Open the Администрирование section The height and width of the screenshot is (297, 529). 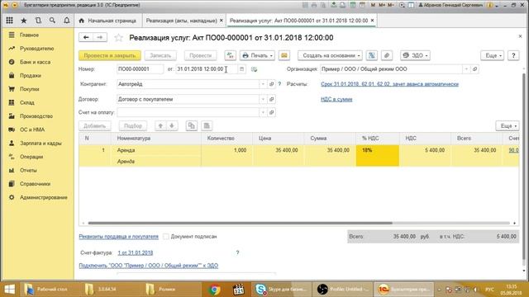click(x=43, y=197)
